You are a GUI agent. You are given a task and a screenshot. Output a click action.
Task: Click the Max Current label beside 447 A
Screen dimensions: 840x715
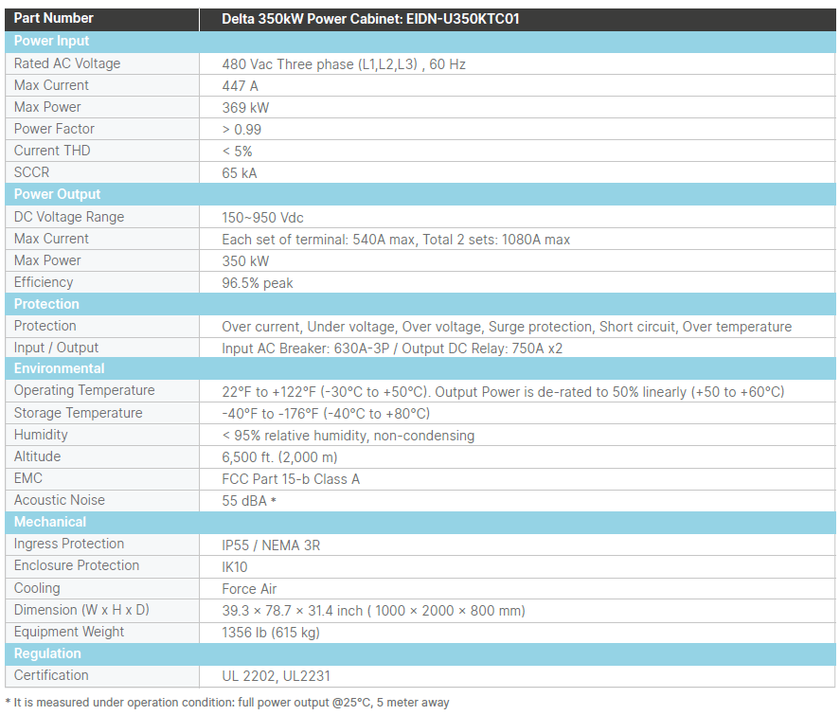(51, 85)
